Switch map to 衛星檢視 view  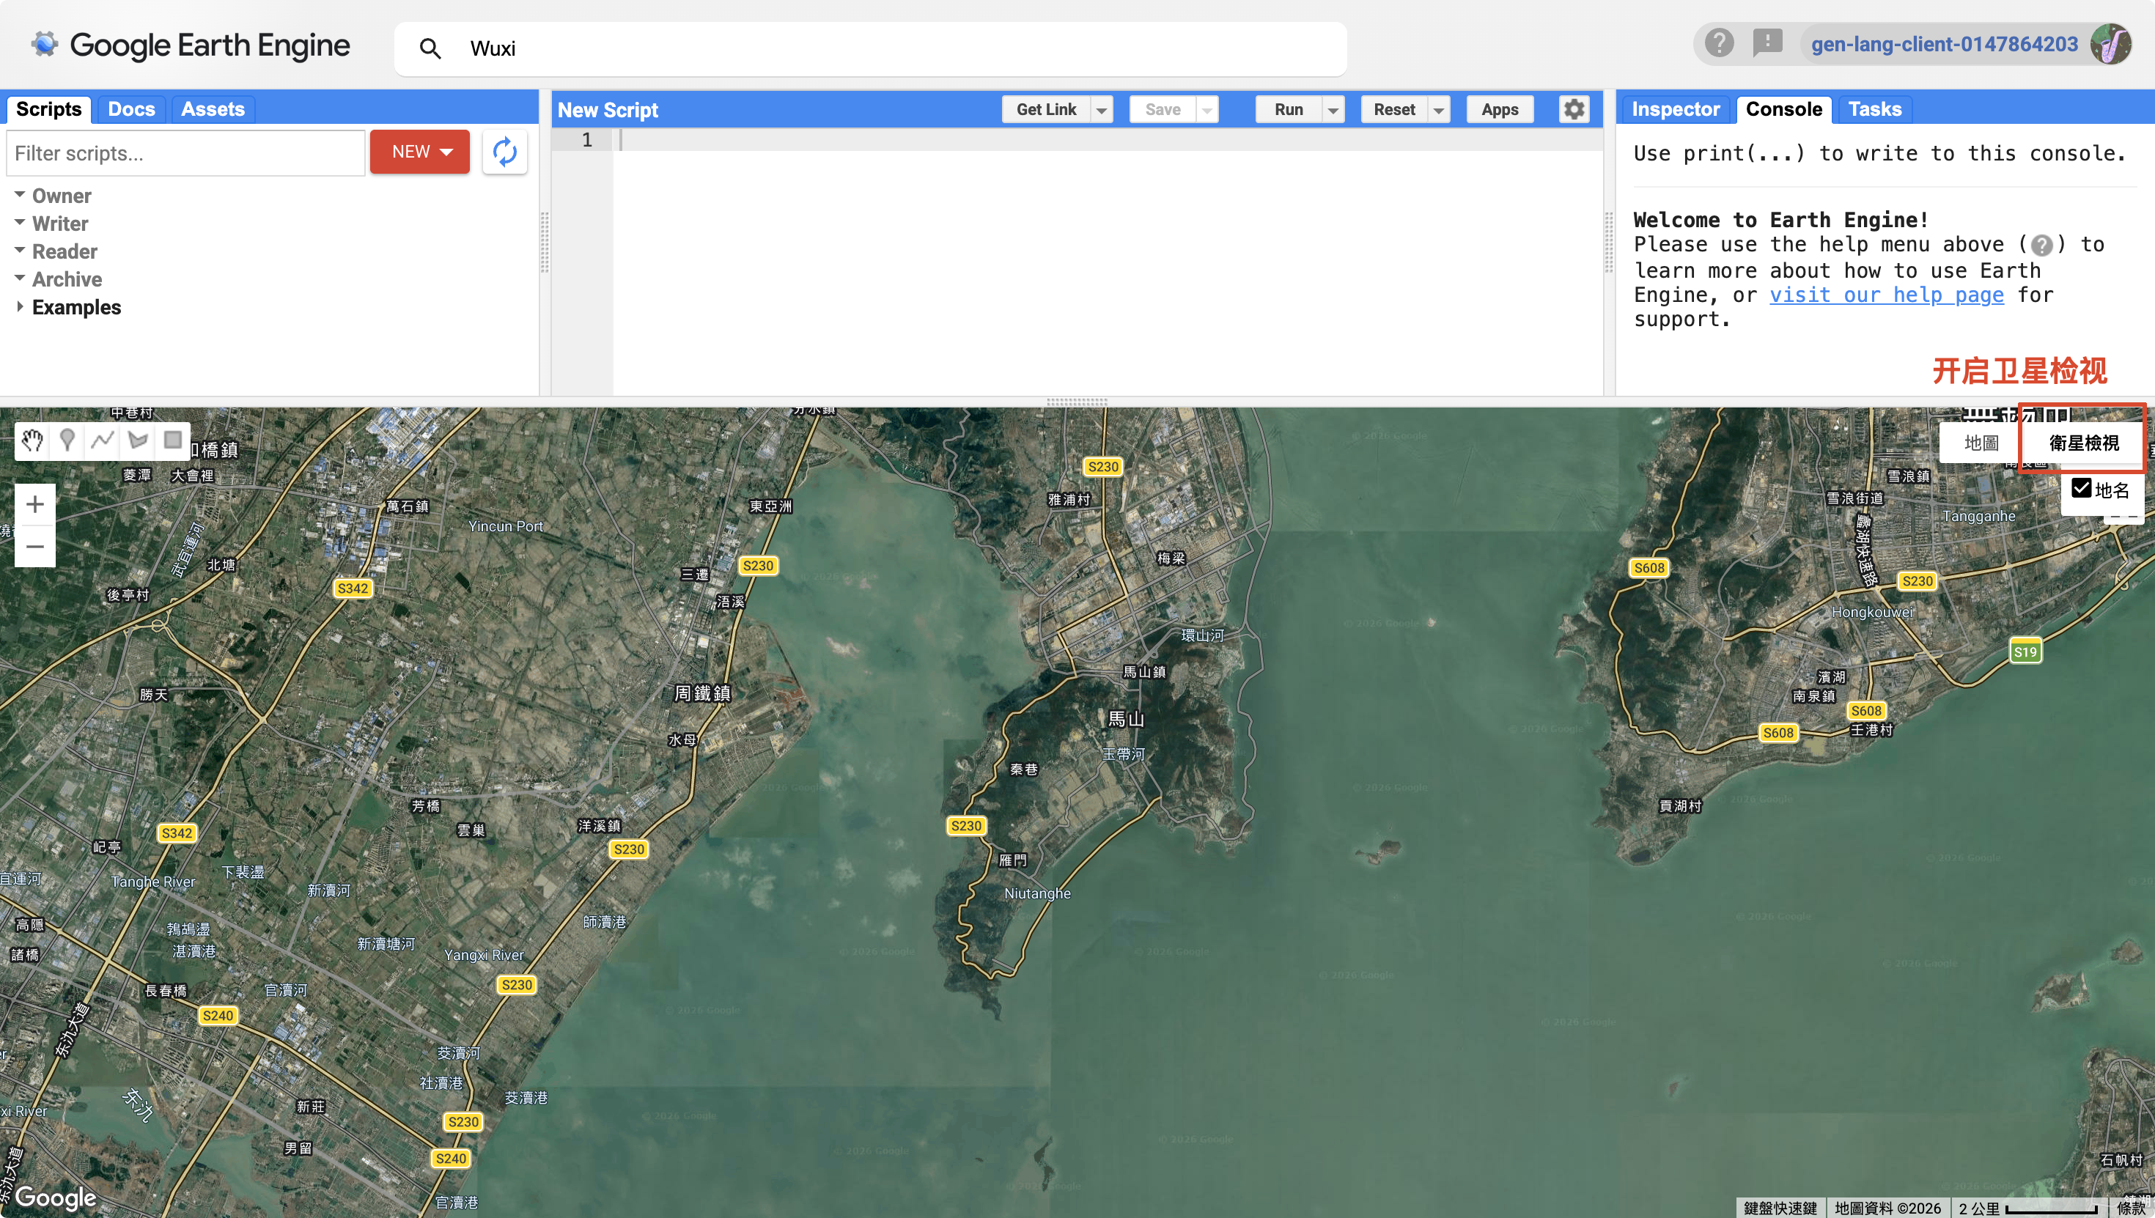tap(2083, 443)
